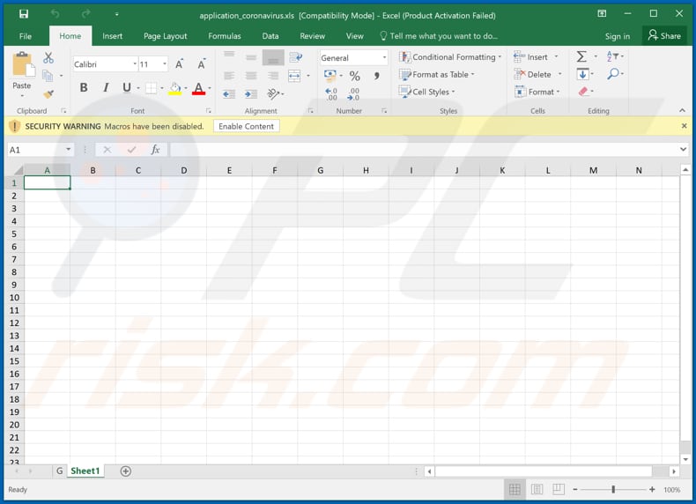Viewport: 696px width, 504px height.
Task: Toggle Underline formatting
Action: (x=127, y=88)
